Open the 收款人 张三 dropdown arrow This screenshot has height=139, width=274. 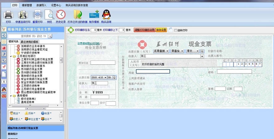(x=202, y=56)
